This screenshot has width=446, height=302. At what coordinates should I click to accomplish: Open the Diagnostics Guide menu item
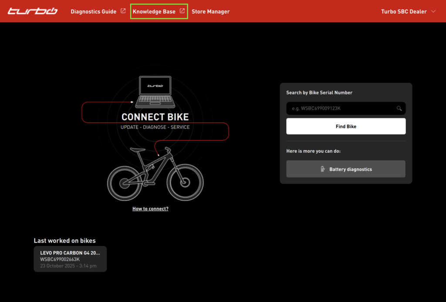pos(93,11)
